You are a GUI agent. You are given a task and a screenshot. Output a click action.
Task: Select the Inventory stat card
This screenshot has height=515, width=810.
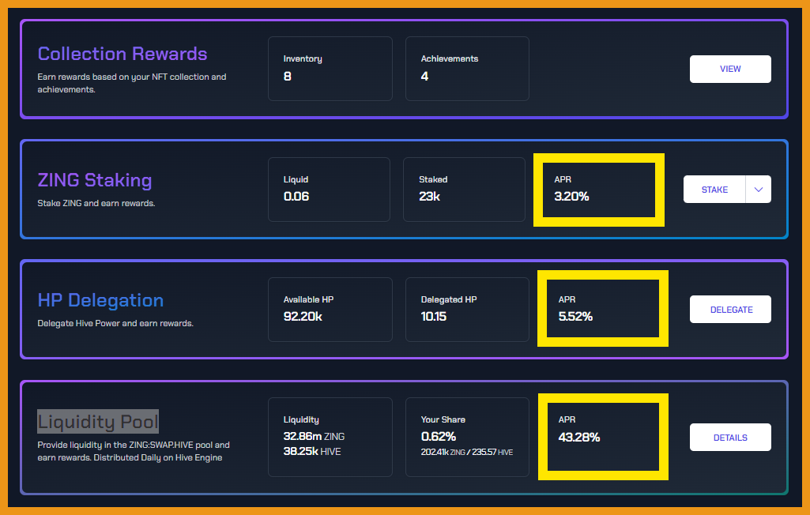pos(330,69)
